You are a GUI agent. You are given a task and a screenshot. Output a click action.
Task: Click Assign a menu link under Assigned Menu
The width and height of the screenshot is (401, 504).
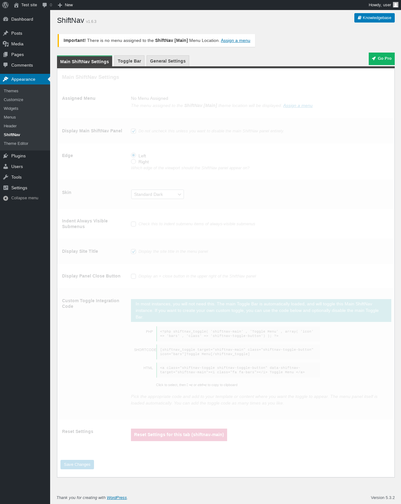click(298, 105)
